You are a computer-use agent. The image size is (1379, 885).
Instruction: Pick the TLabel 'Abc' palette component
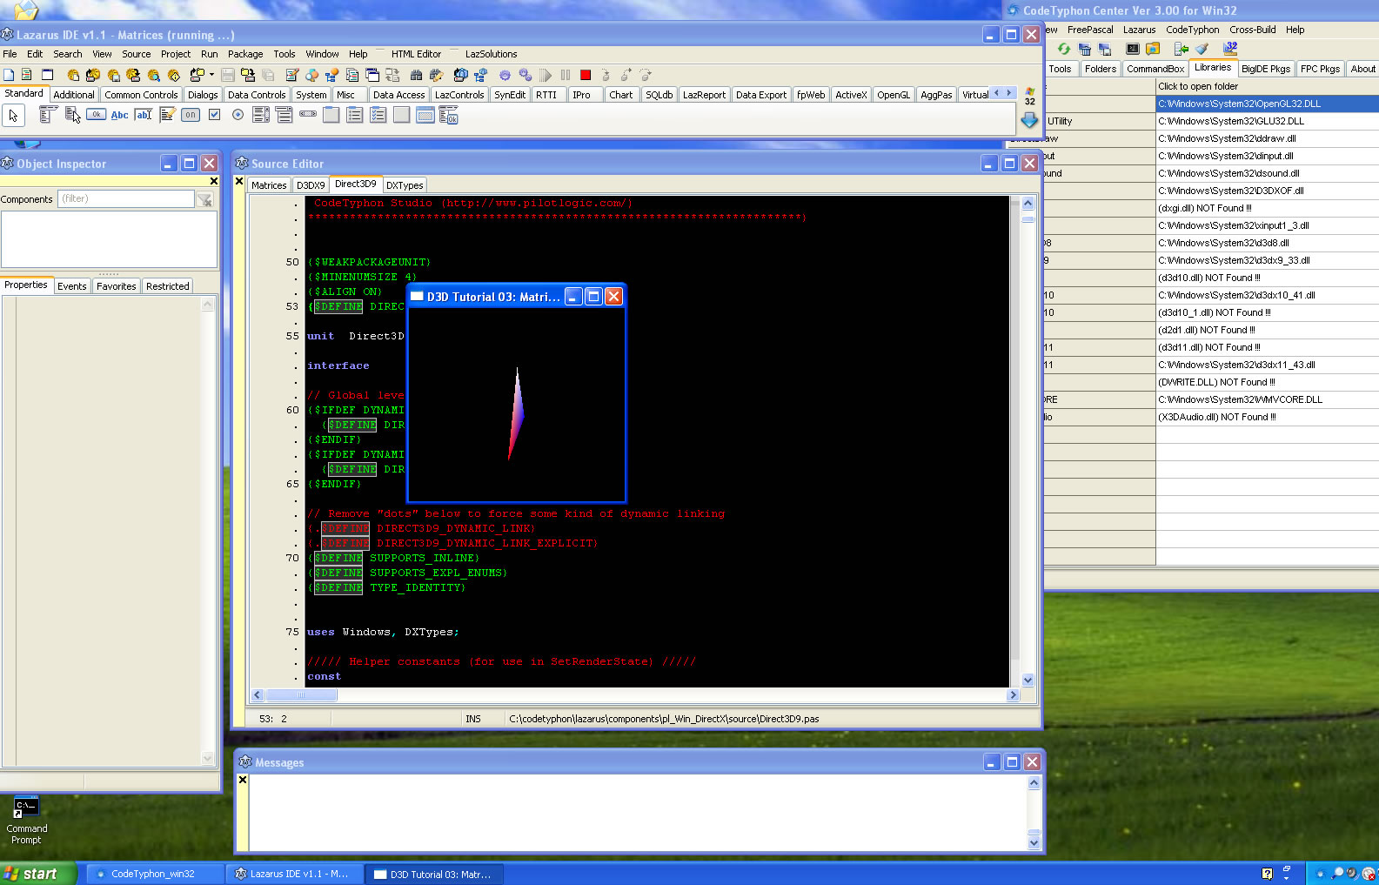coord(120,115)
